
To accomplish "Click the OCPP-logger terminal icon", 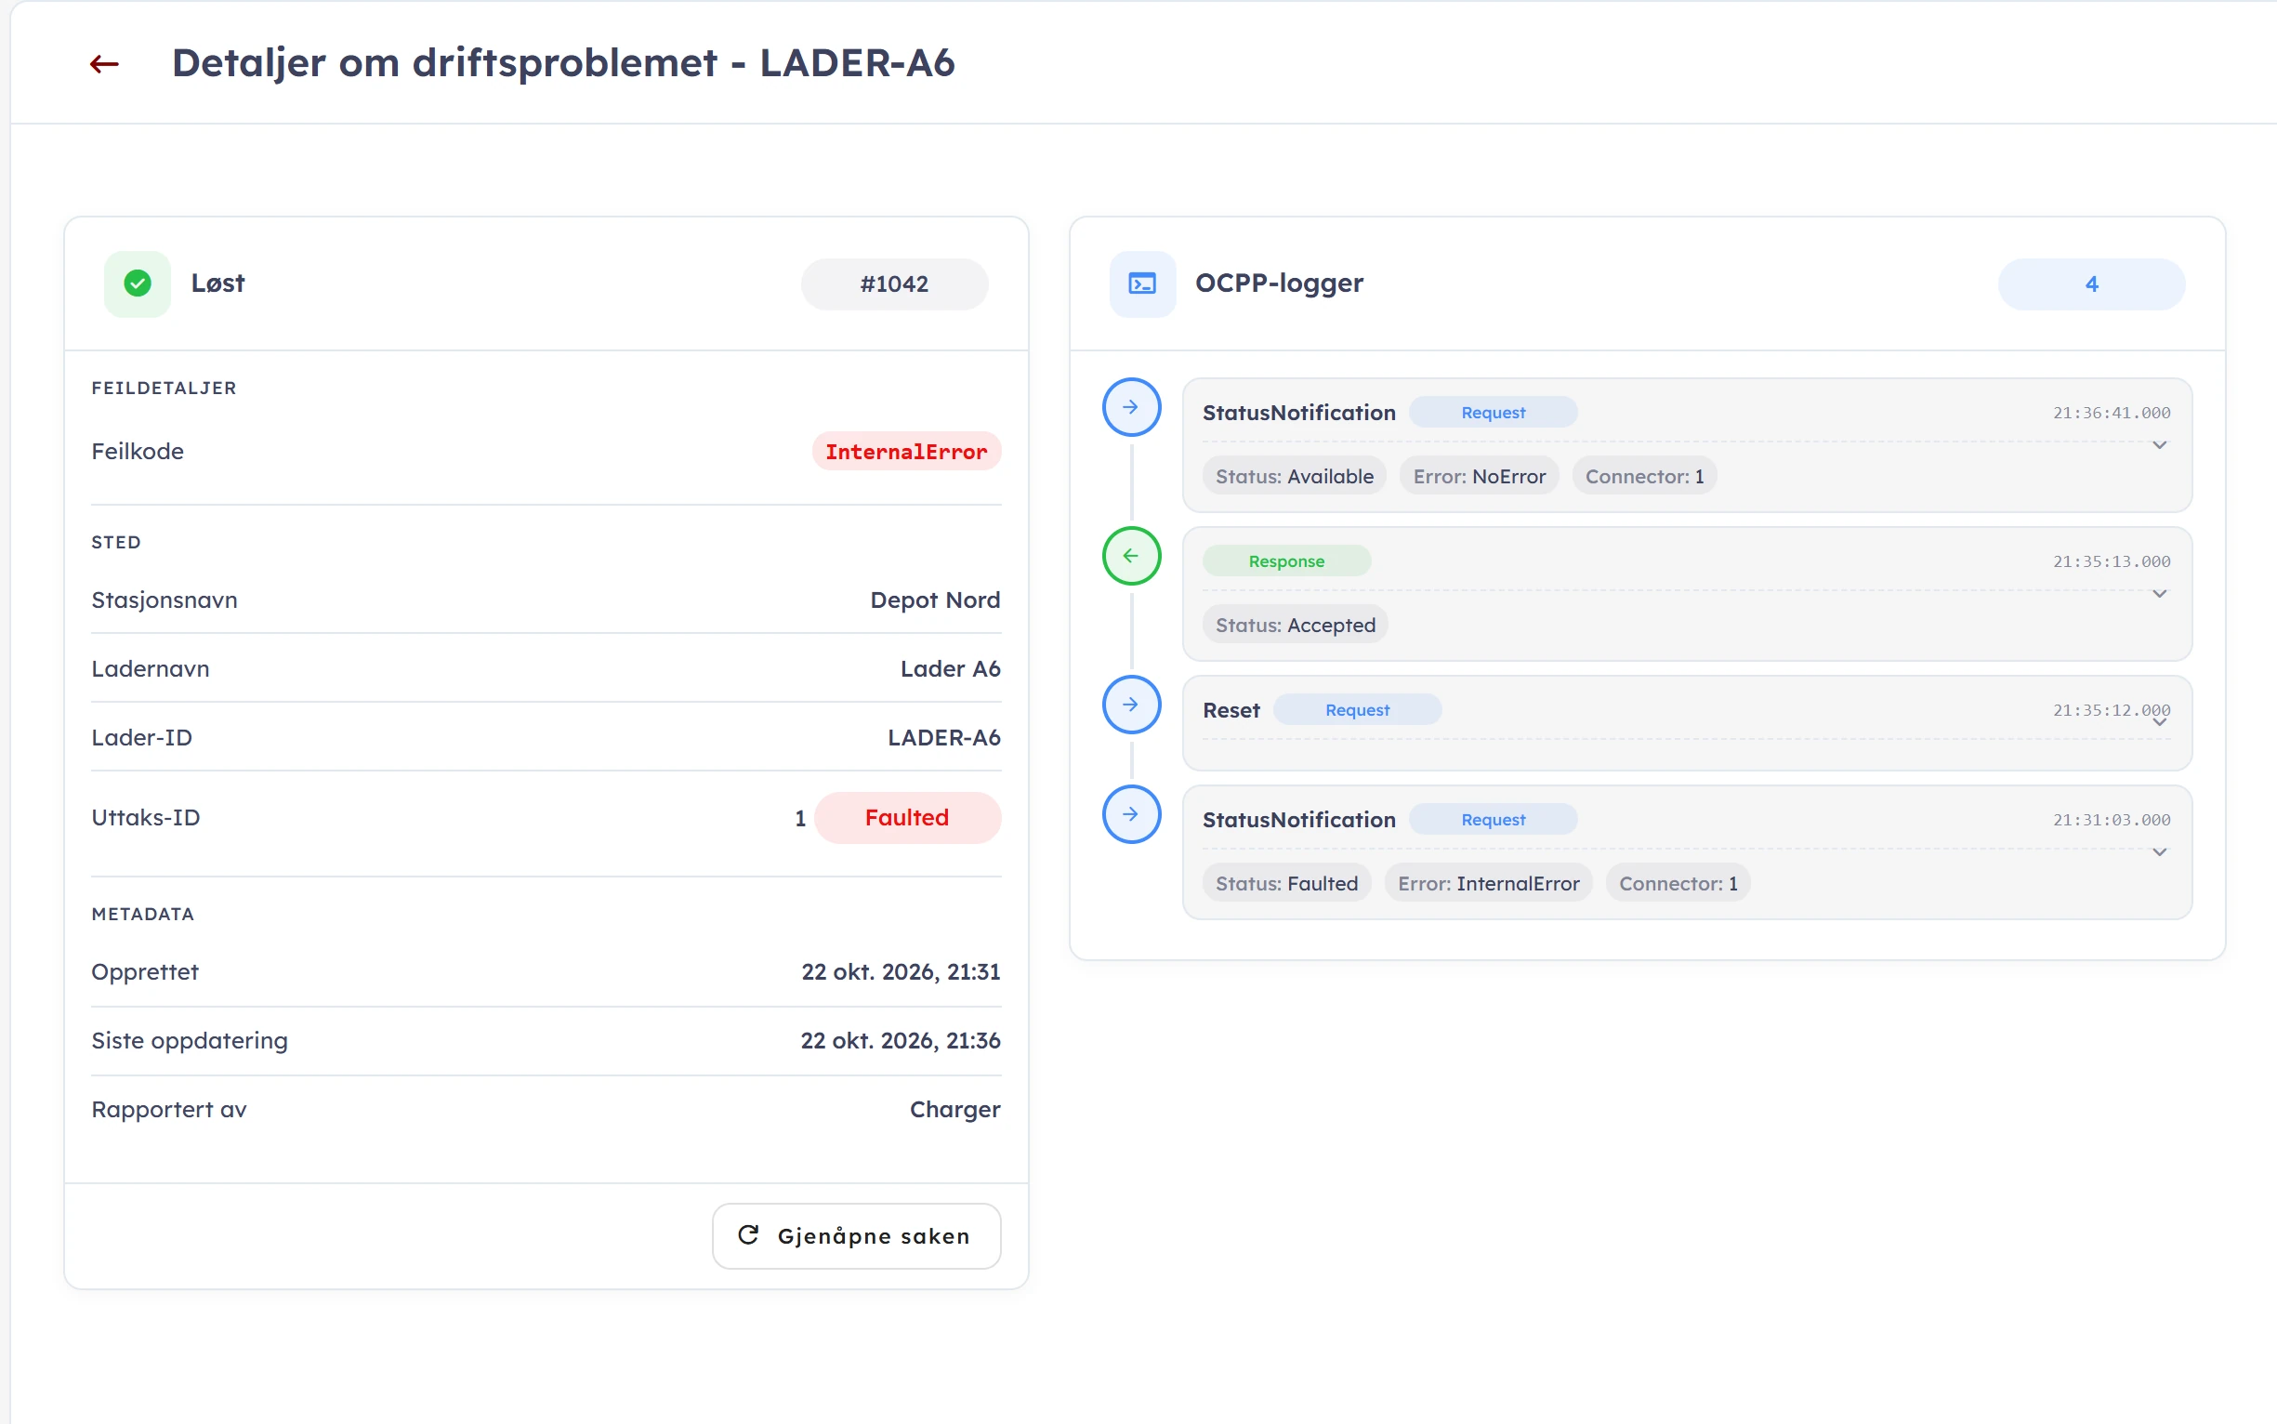I will (1142, 283).
